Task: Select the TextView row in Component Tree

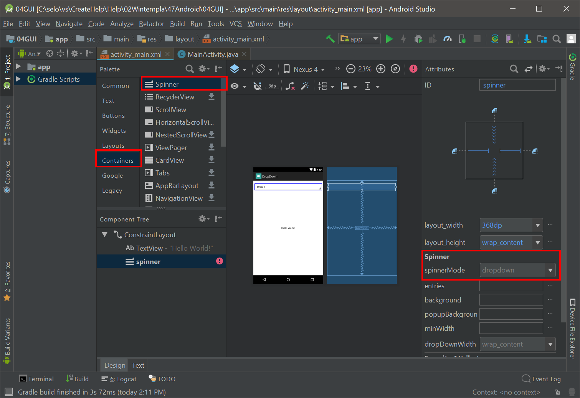Action: tap(161, 248)
